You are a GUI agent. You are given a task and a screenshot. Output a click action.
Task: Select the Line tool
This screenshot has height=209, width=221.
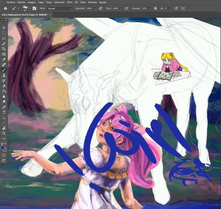coord(4,123)
